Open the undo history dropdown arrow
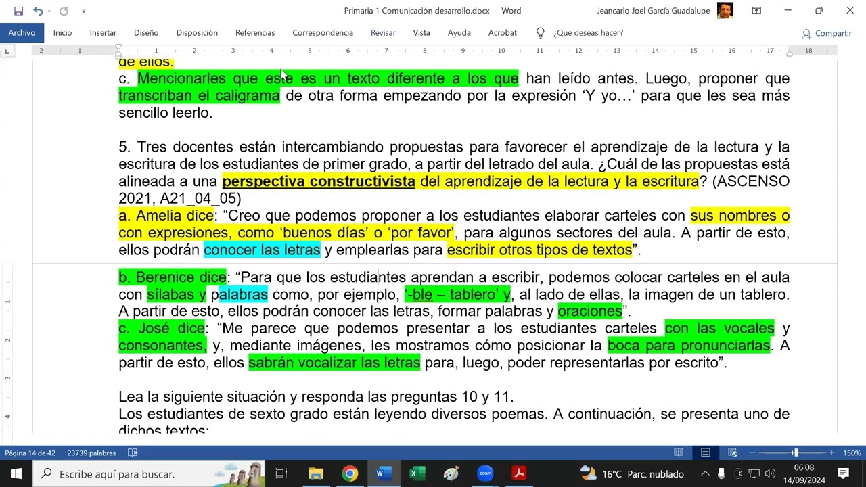The width and height of the screenshot is (866, 487). tap(49, 11)
